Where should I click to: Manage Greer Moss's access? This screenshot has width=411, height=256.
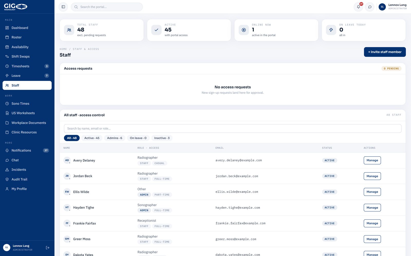(372, 239)
